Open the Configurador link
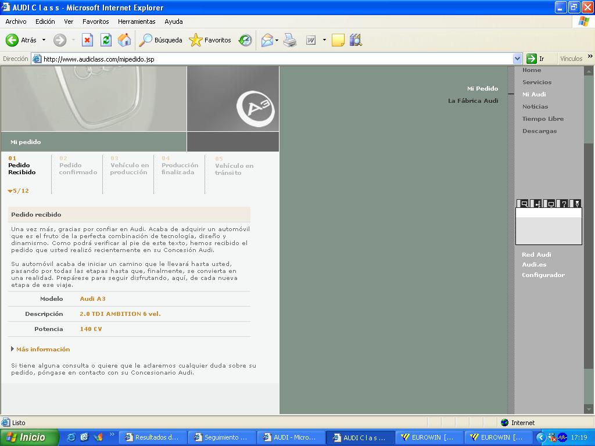 pyautogui.click(x=543, y=275)
